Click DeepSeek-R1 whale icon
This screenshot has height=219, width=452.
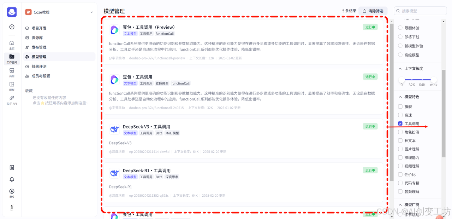coord(114,173)
